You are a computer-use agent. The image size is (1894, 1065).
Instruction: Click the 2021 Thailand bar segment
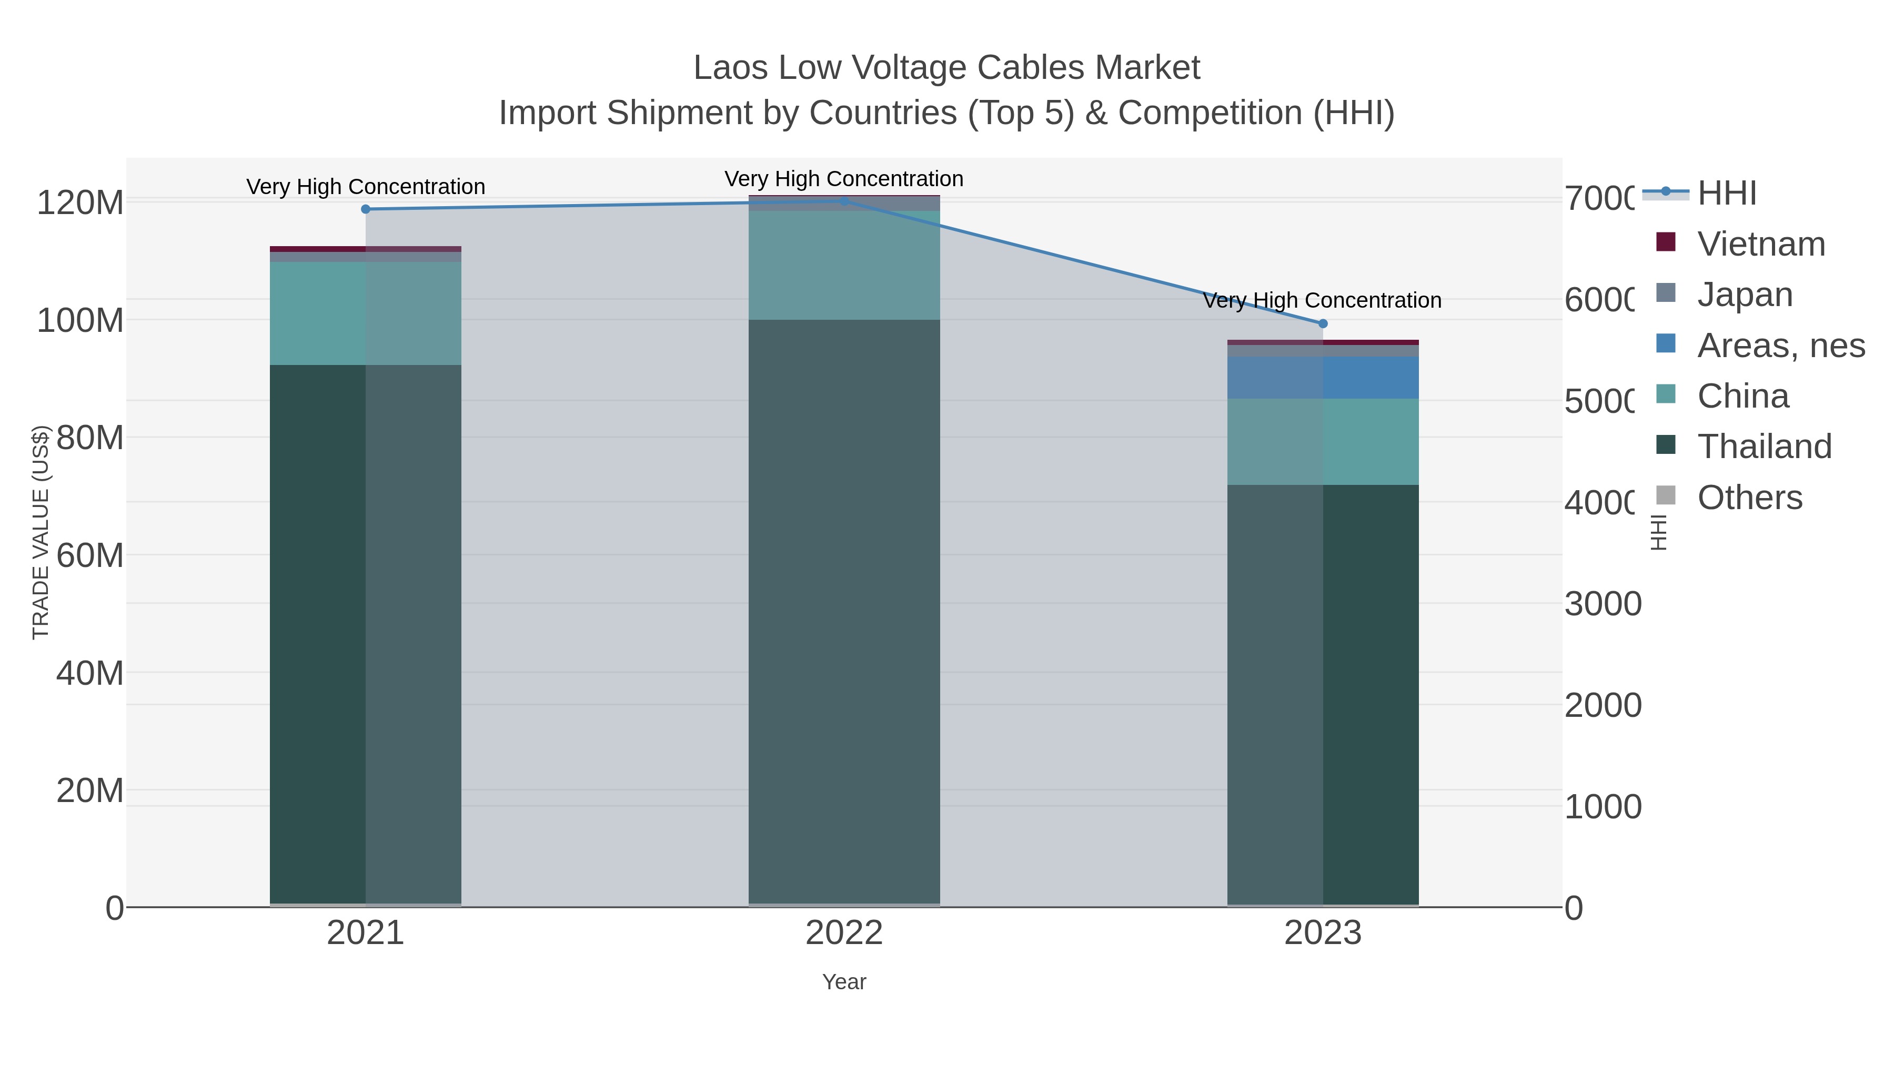pyautogui.click(x=366, y=634)
